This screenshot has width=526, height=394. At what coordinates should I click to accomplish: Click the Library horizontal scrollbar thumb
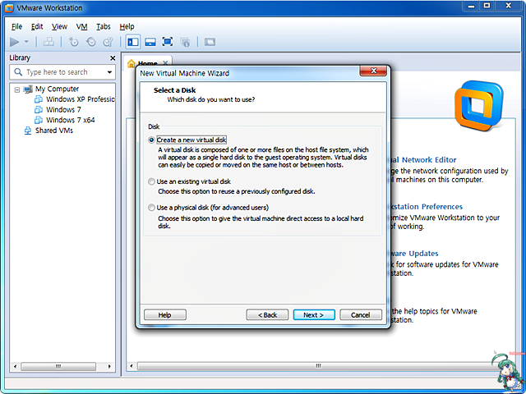[58, 366]
